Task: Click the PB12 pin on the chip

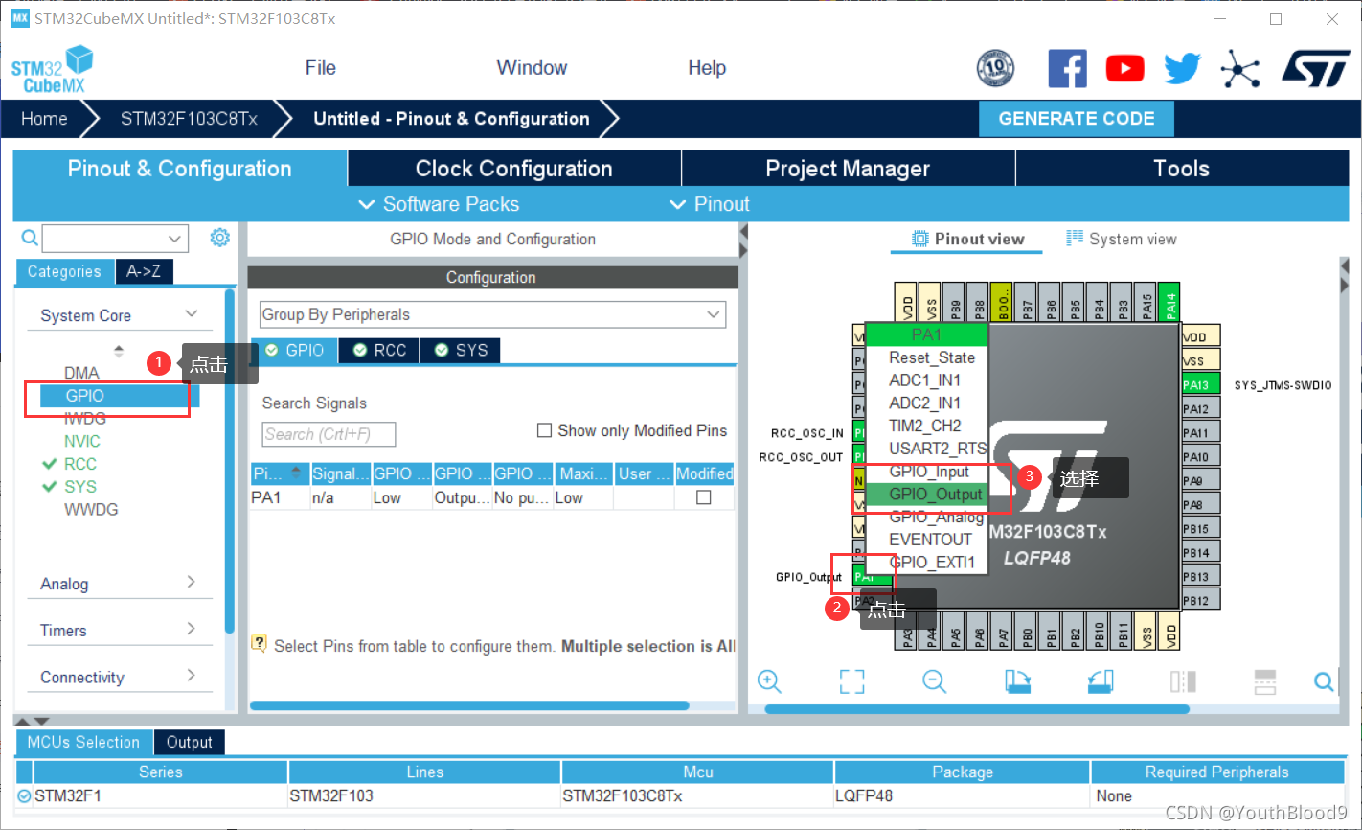Action: coord(1200,600)
